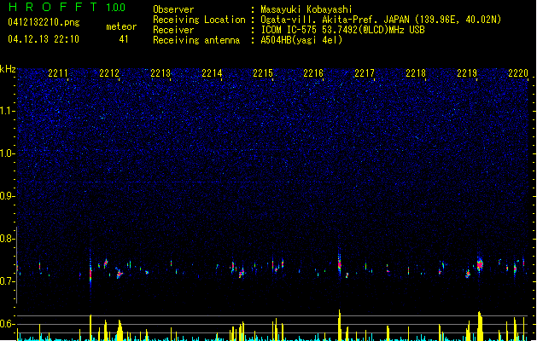Viewport: 537px width, 341px height.
Task: Select the 2213 time marker
Action: click(161, 73)
